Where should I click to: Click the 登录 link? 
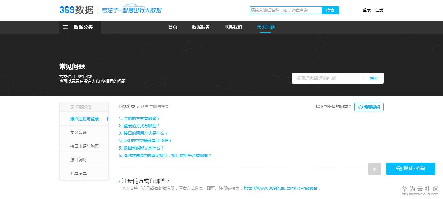coord(367,10)
